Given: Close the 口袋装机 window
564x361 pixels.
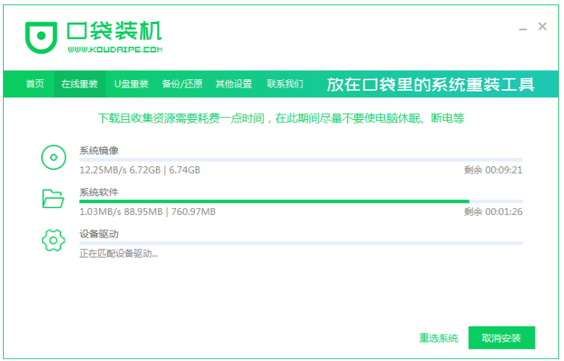Looking at the screenshot, I should tap(542, 27).
